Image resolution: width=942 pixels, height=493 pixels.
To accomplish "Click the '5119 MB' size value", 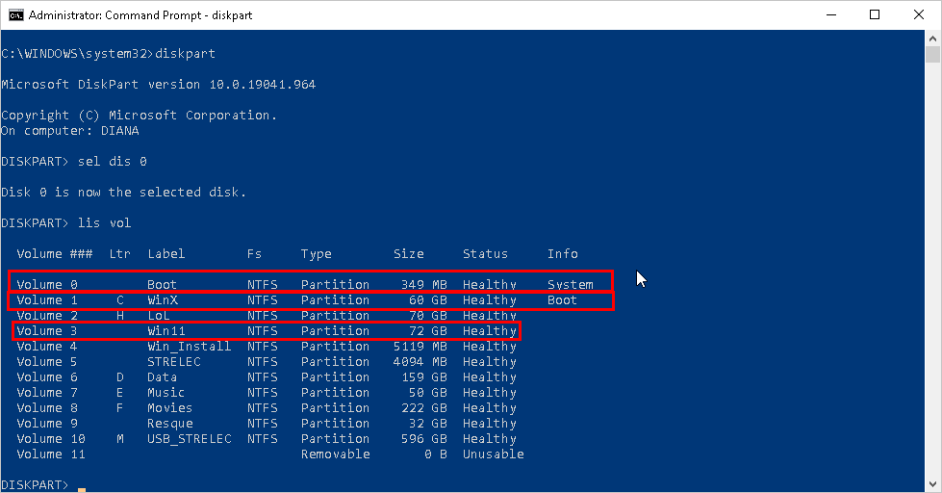I will click(420, 347).
